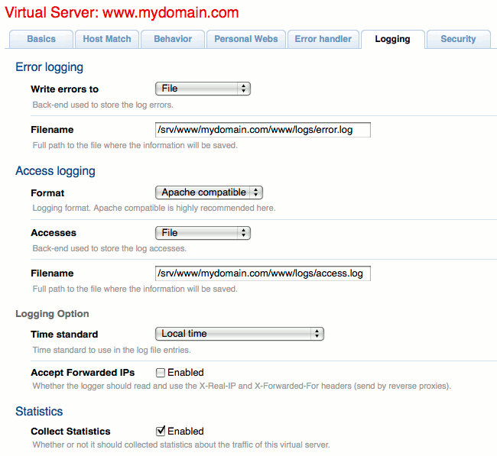This screenshot has width=497, height=456.
Task: Go to the Behavior tab
Action: (x=174, y=39)
